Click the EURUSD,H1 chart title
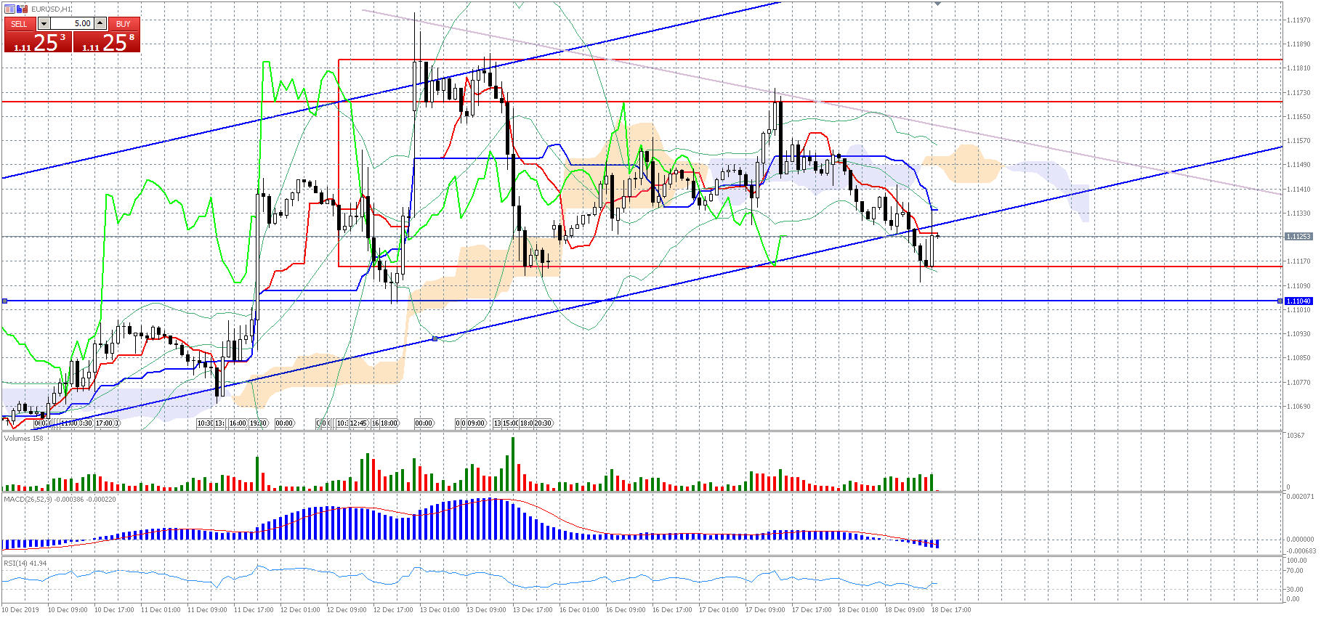The height and width of the screenshot is (618, 1321). [52, 9]
